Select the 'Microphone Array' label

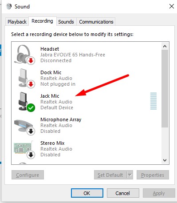pos(61,119)
